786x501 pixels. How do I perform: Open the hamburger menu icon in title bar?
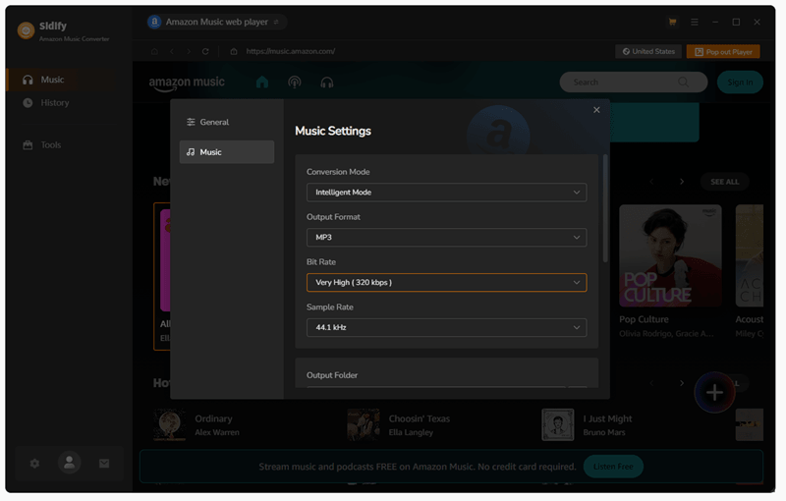tap(695, 22)
